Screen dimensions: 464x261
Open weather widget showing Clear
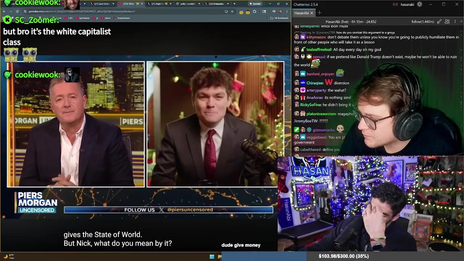(9, 257)
